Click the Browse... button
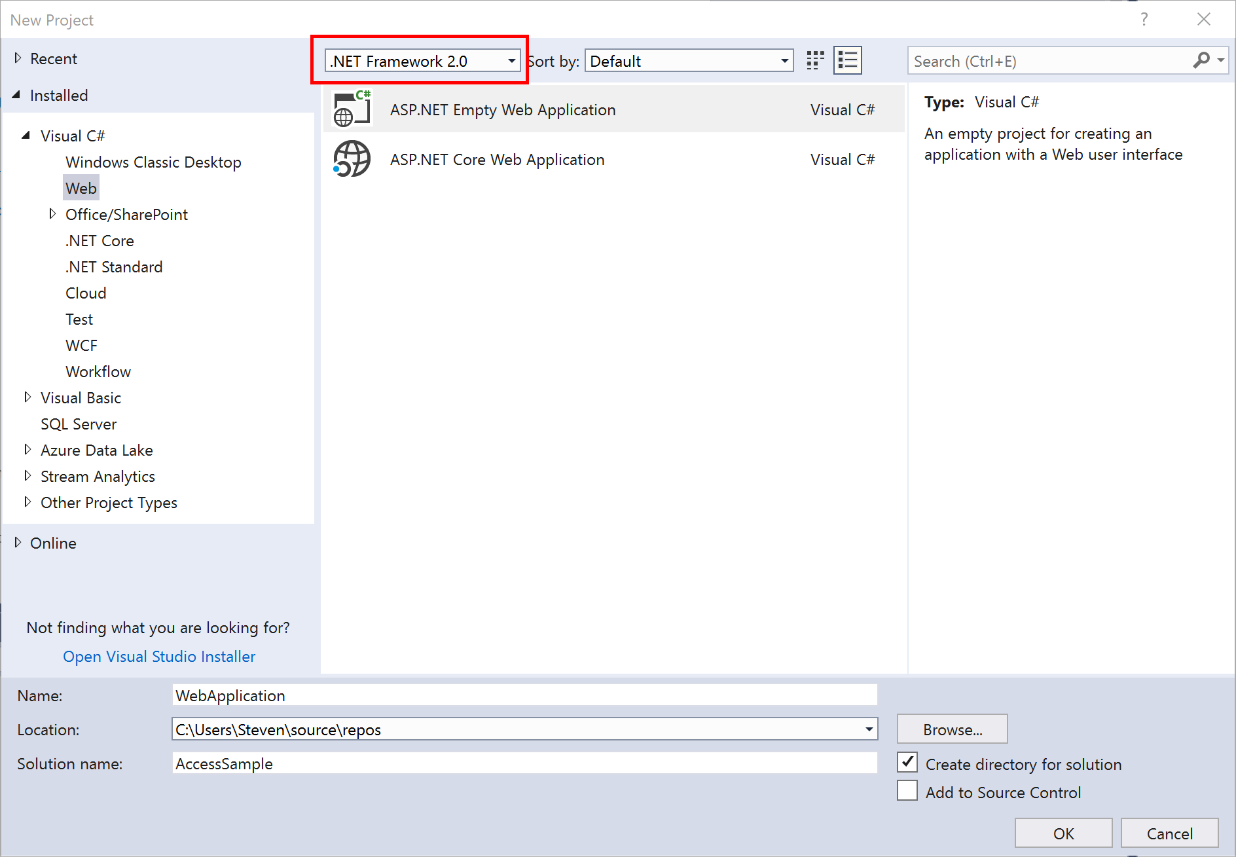The height and width of the screenshot is (857, 1236). tap(953, 729)
